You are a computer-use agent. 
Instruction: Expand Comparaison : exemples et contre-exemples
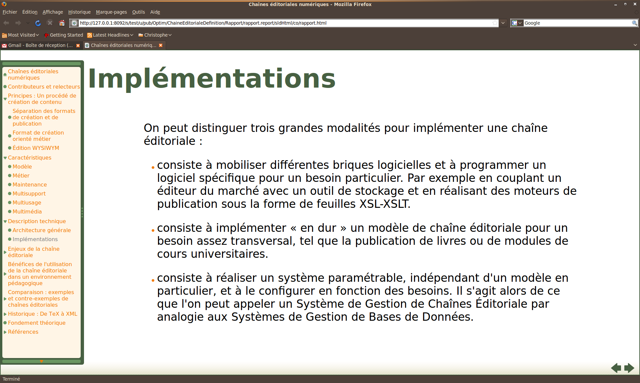coord(5,299)
